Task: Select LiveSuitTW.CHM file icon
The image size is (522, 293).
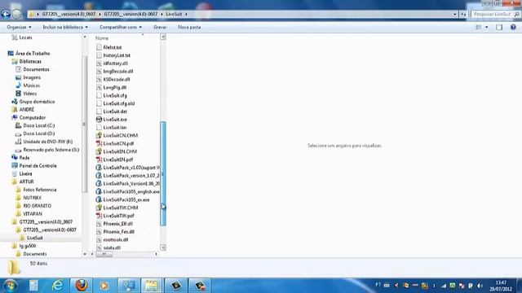Action: (x=99, y=208)
